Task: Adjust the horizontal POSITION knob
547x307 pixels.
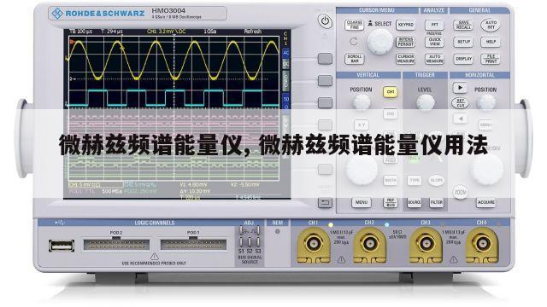Action: (485, 102)
